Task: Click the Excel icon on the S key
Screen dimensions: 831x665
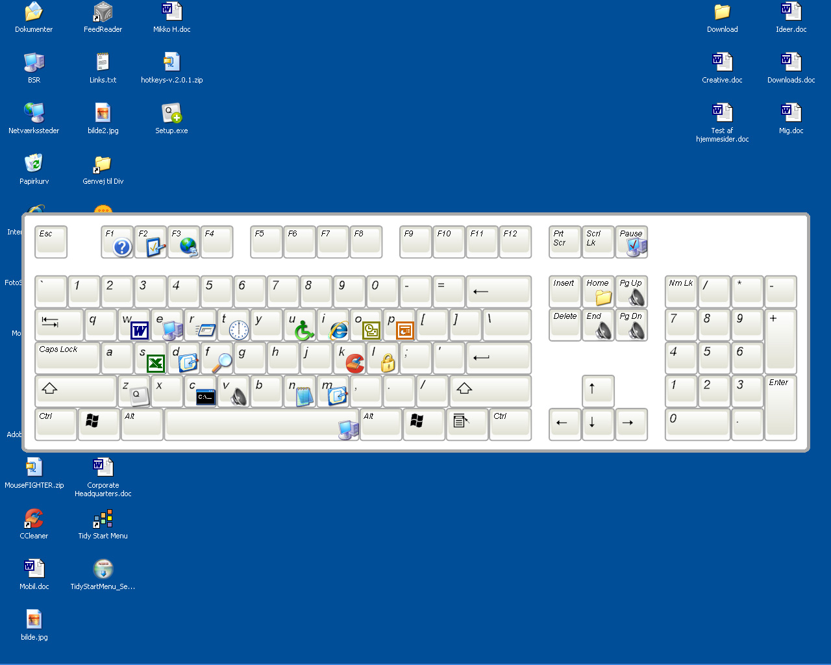Action: (x=155, y=363)
